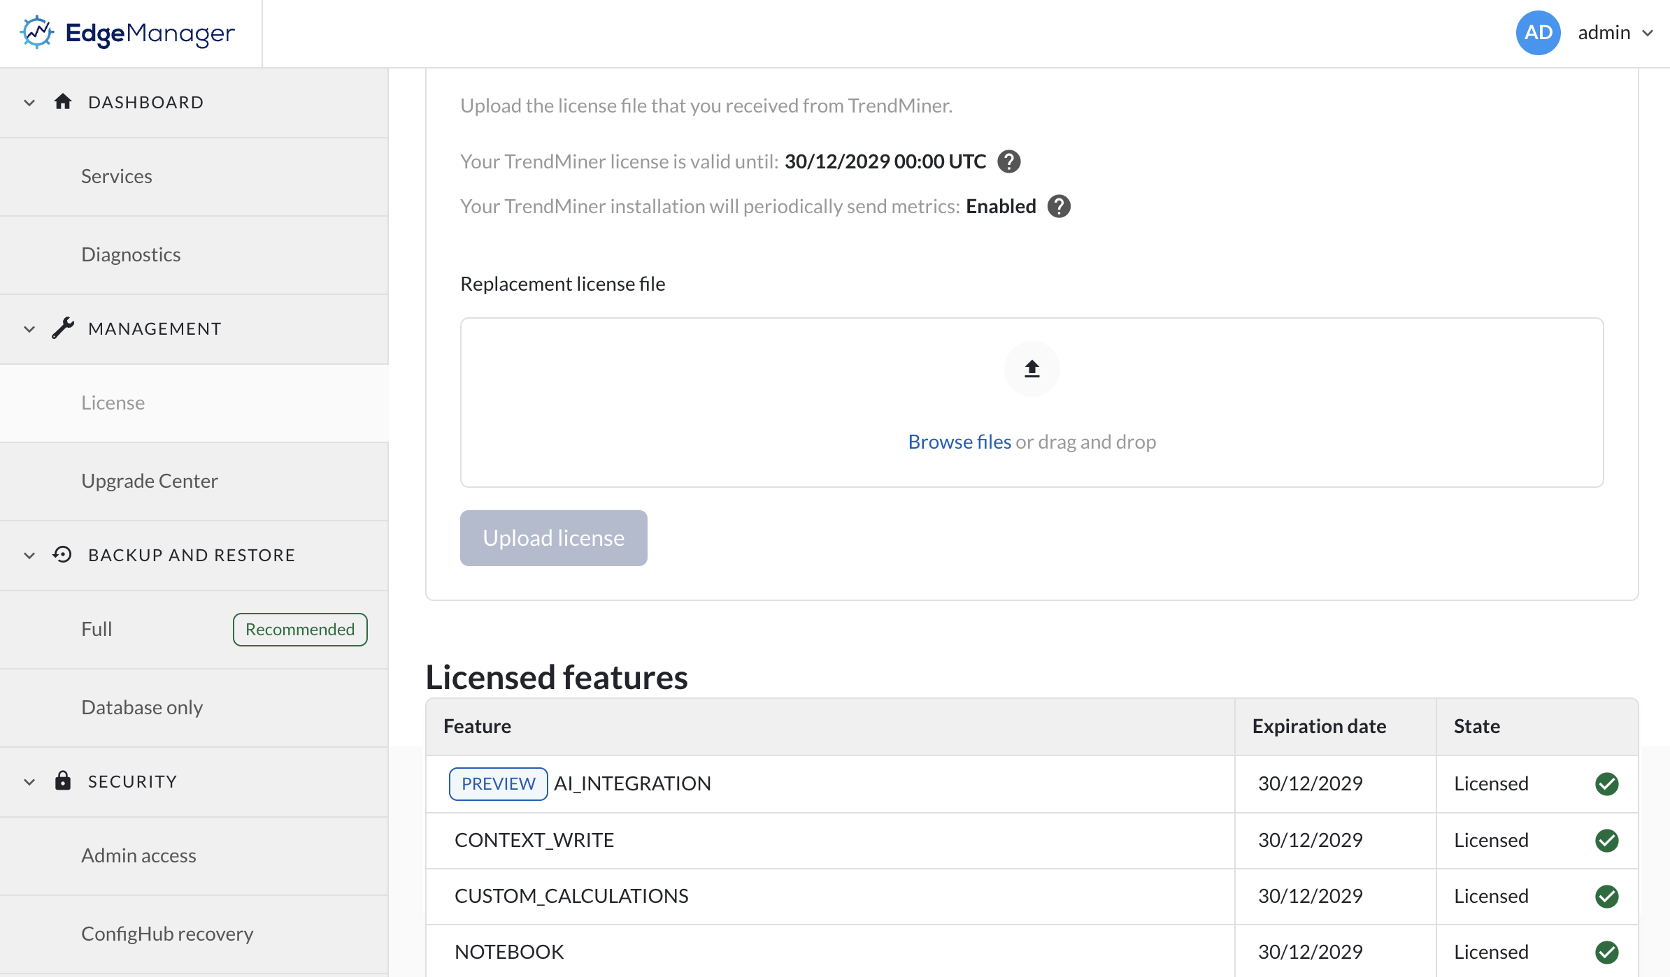Open Database only backup option
Image resolution: width=1670 pixels, height=977 pixels.
coord(194,708)
